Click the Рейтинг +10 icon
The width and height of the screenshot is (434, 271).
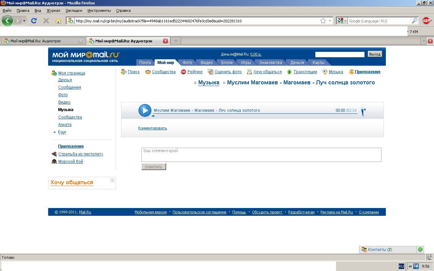point(183,72)
